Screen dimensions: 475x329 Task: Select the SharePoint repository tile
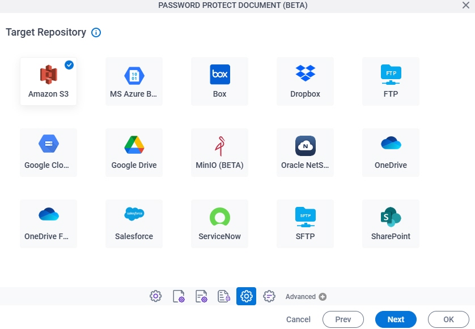[391, 224]
